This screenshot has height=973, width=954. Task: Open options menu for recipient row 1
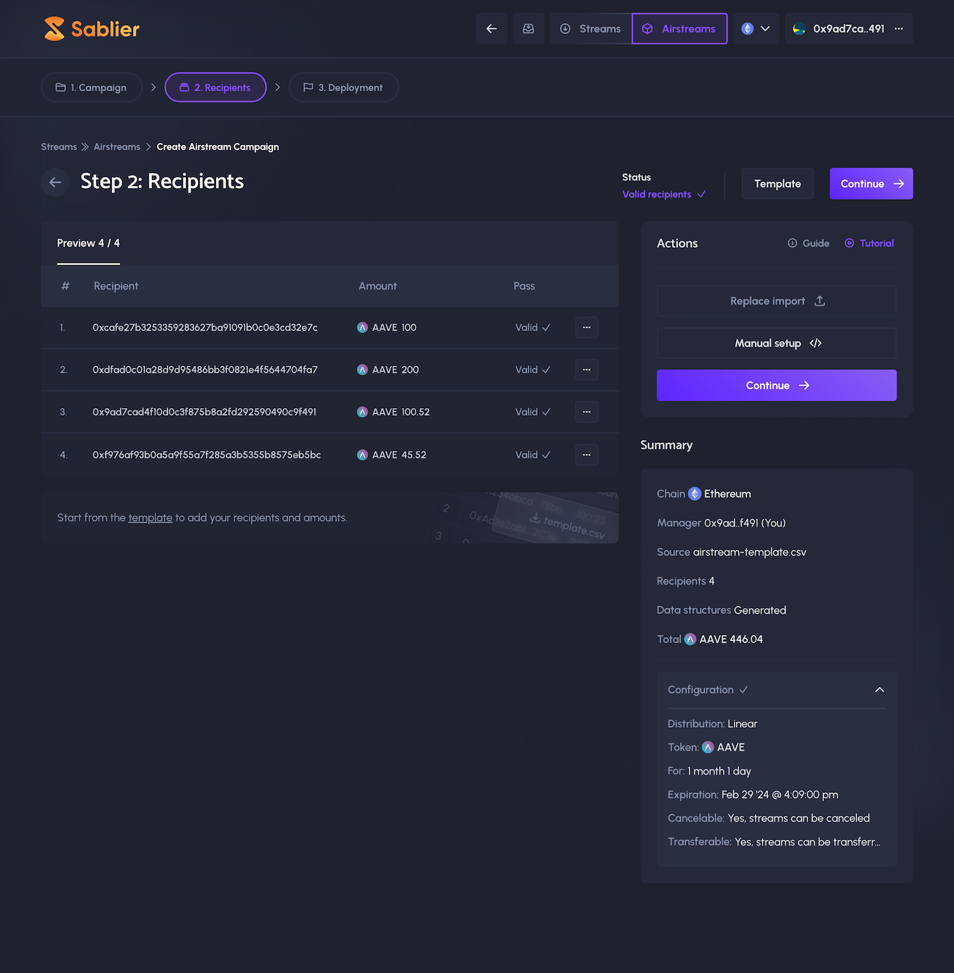click(x=586, y=328)
